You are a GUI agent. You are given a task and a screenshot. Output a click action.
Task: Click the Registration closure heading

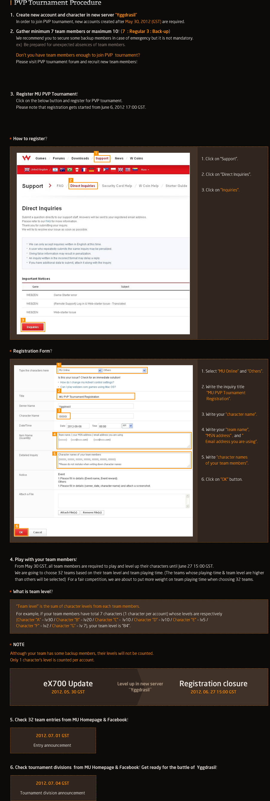213,684
